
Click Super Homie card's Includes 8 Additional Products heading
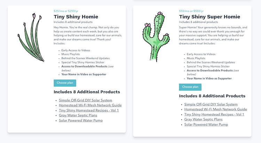click(x=212, y=96)
